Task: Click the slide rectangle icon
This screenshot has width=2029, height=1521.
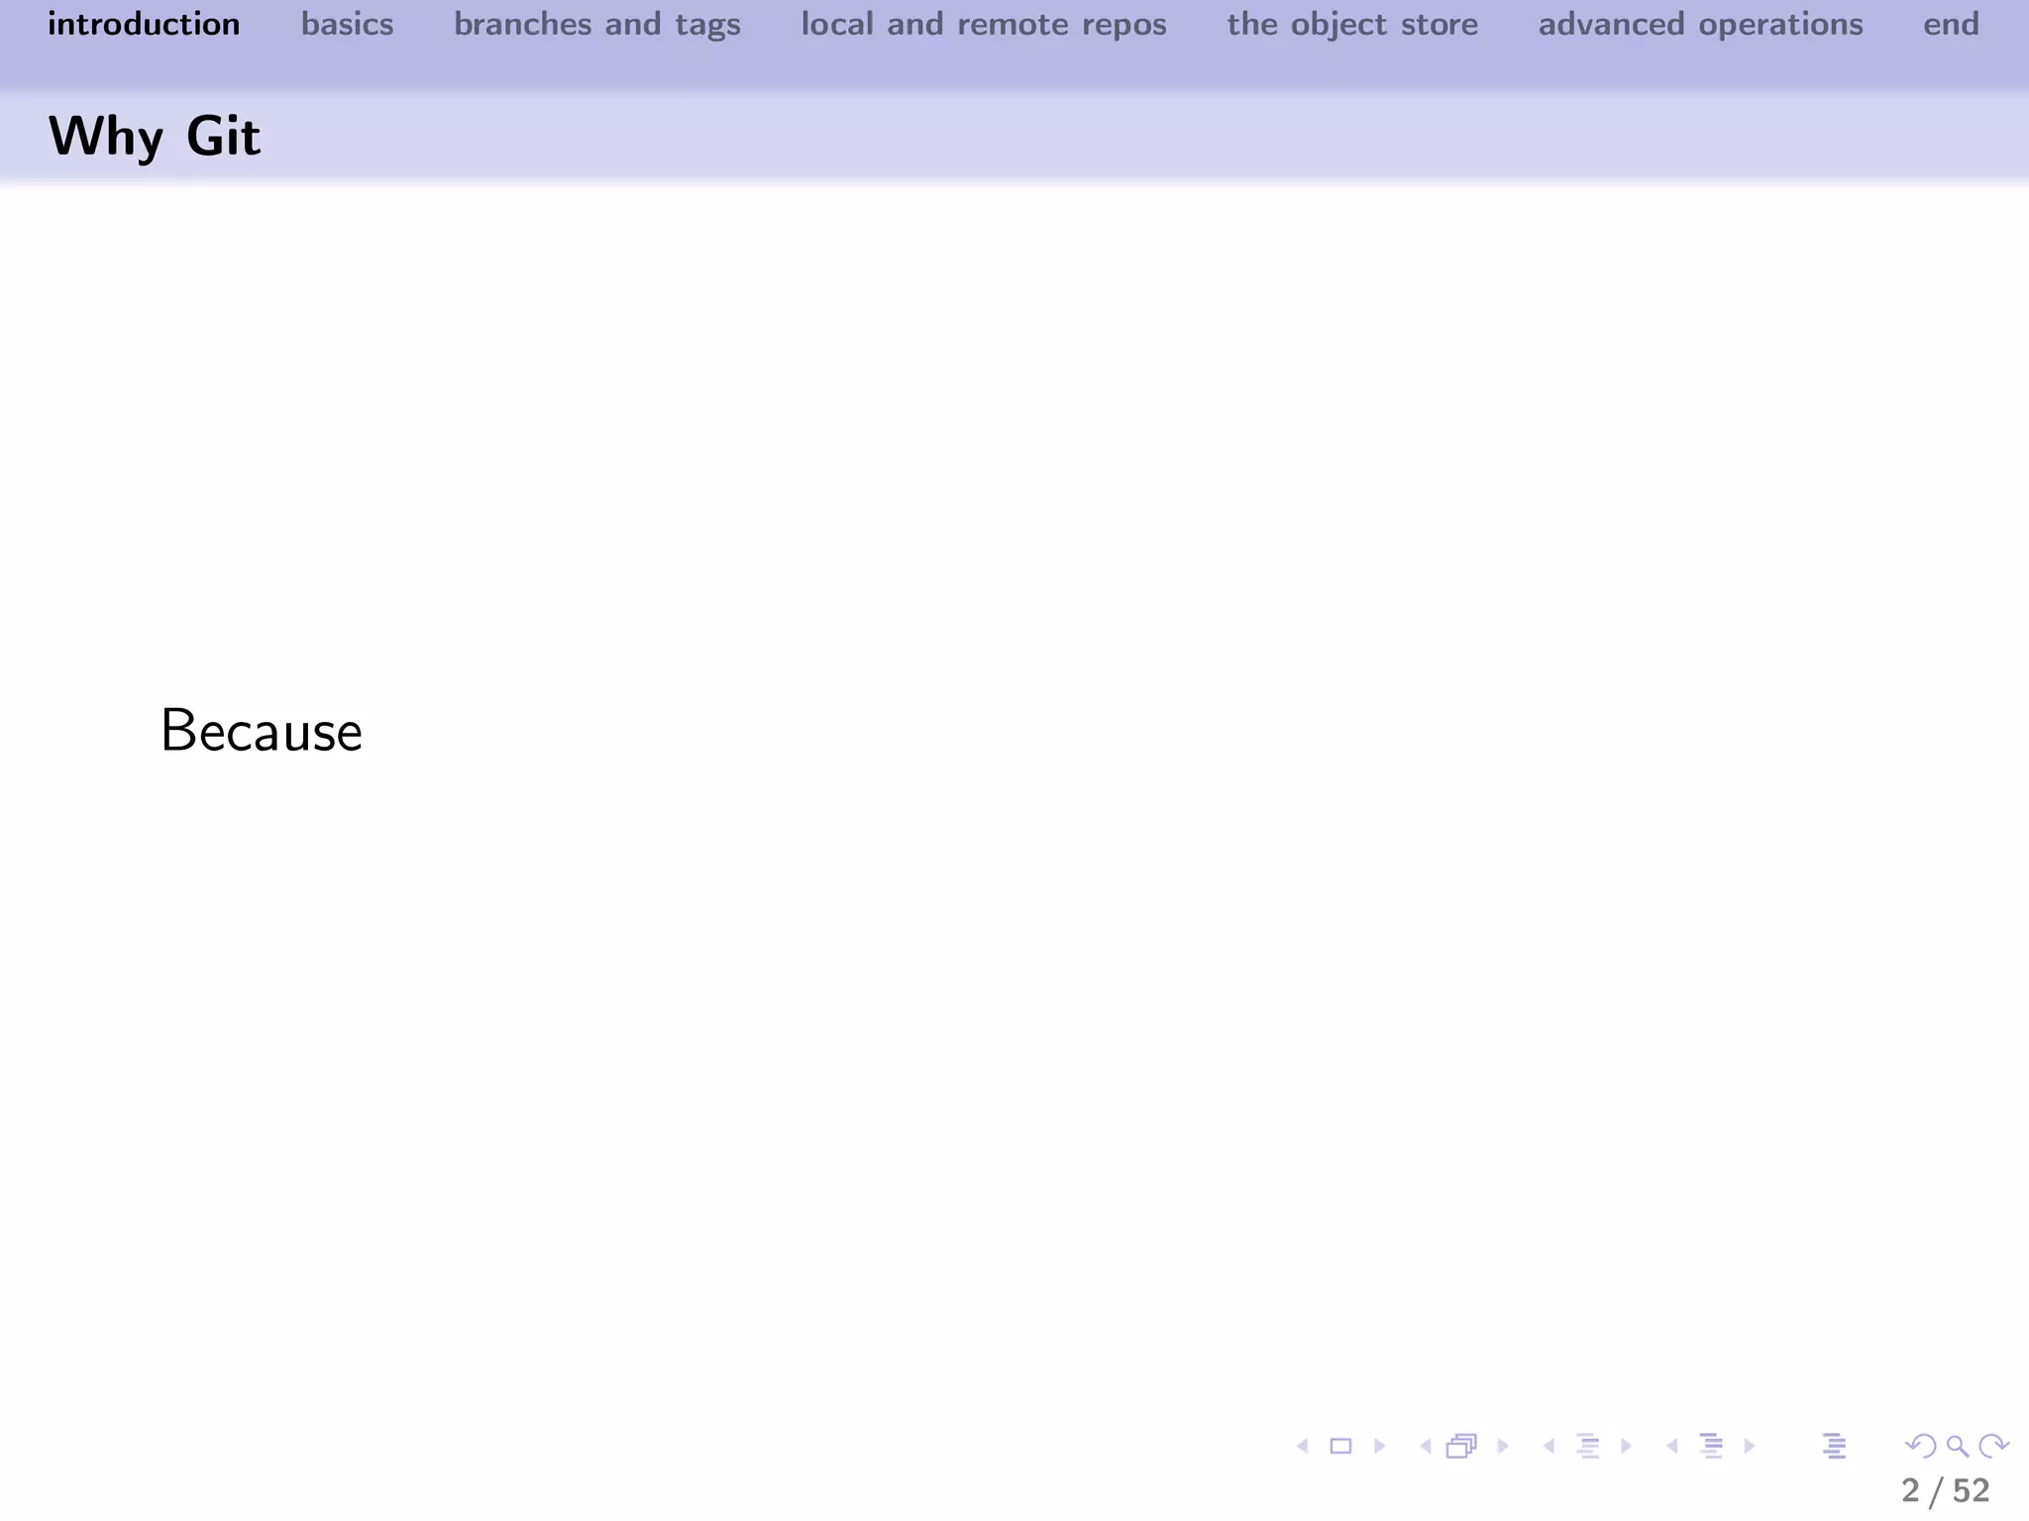Action: coord(1340,1447)
